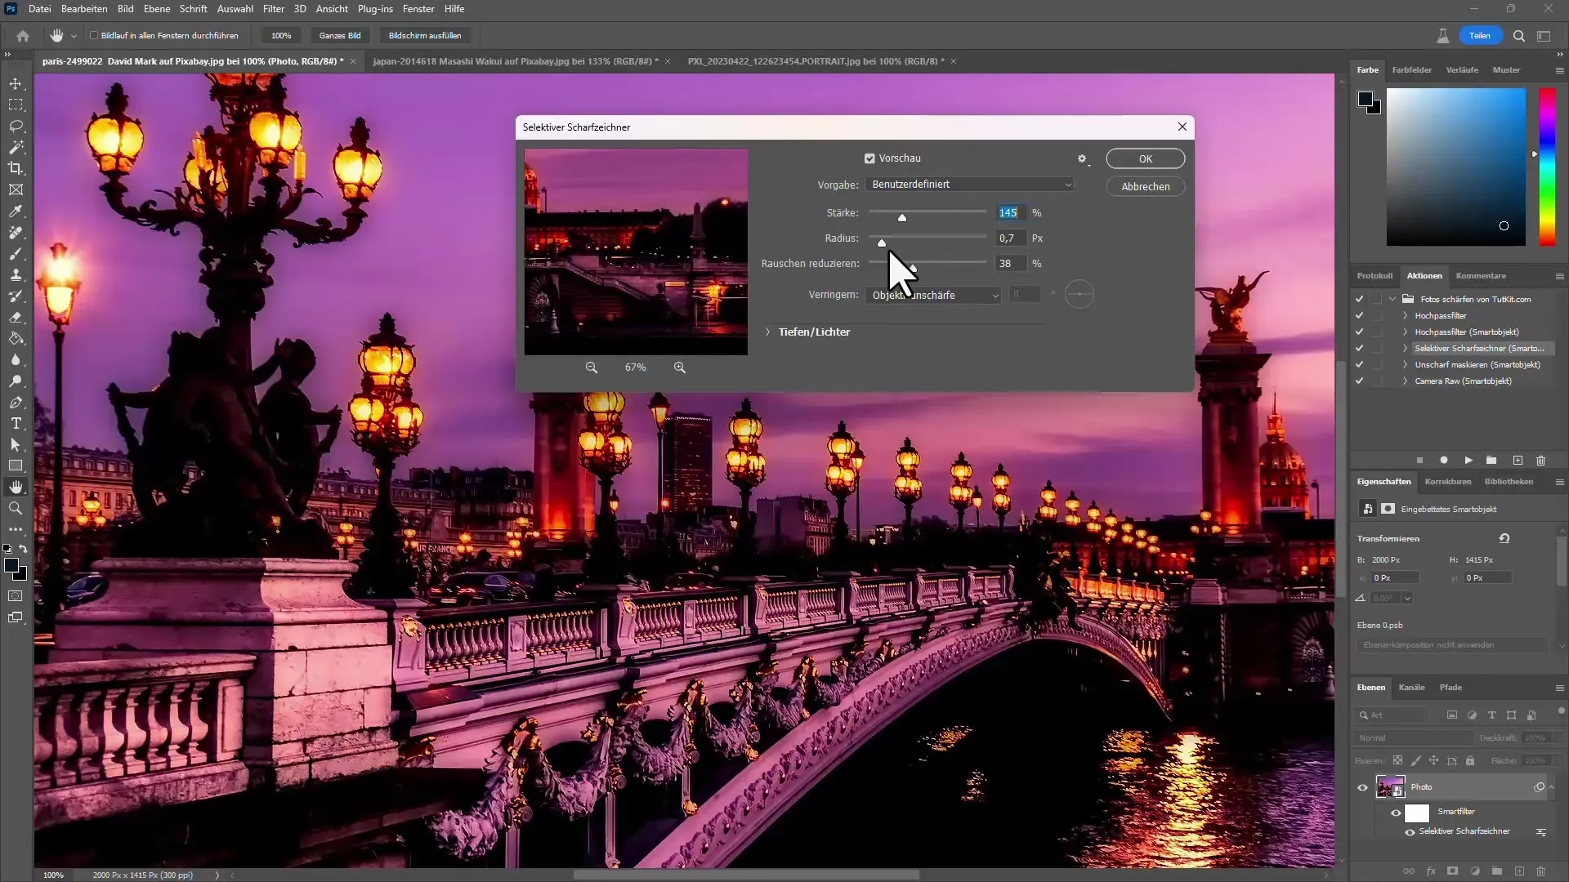The height and width of the screenshot is (882, 1569).
Task: Select the Zoom tool in toolbar
Action: [16, 508]
